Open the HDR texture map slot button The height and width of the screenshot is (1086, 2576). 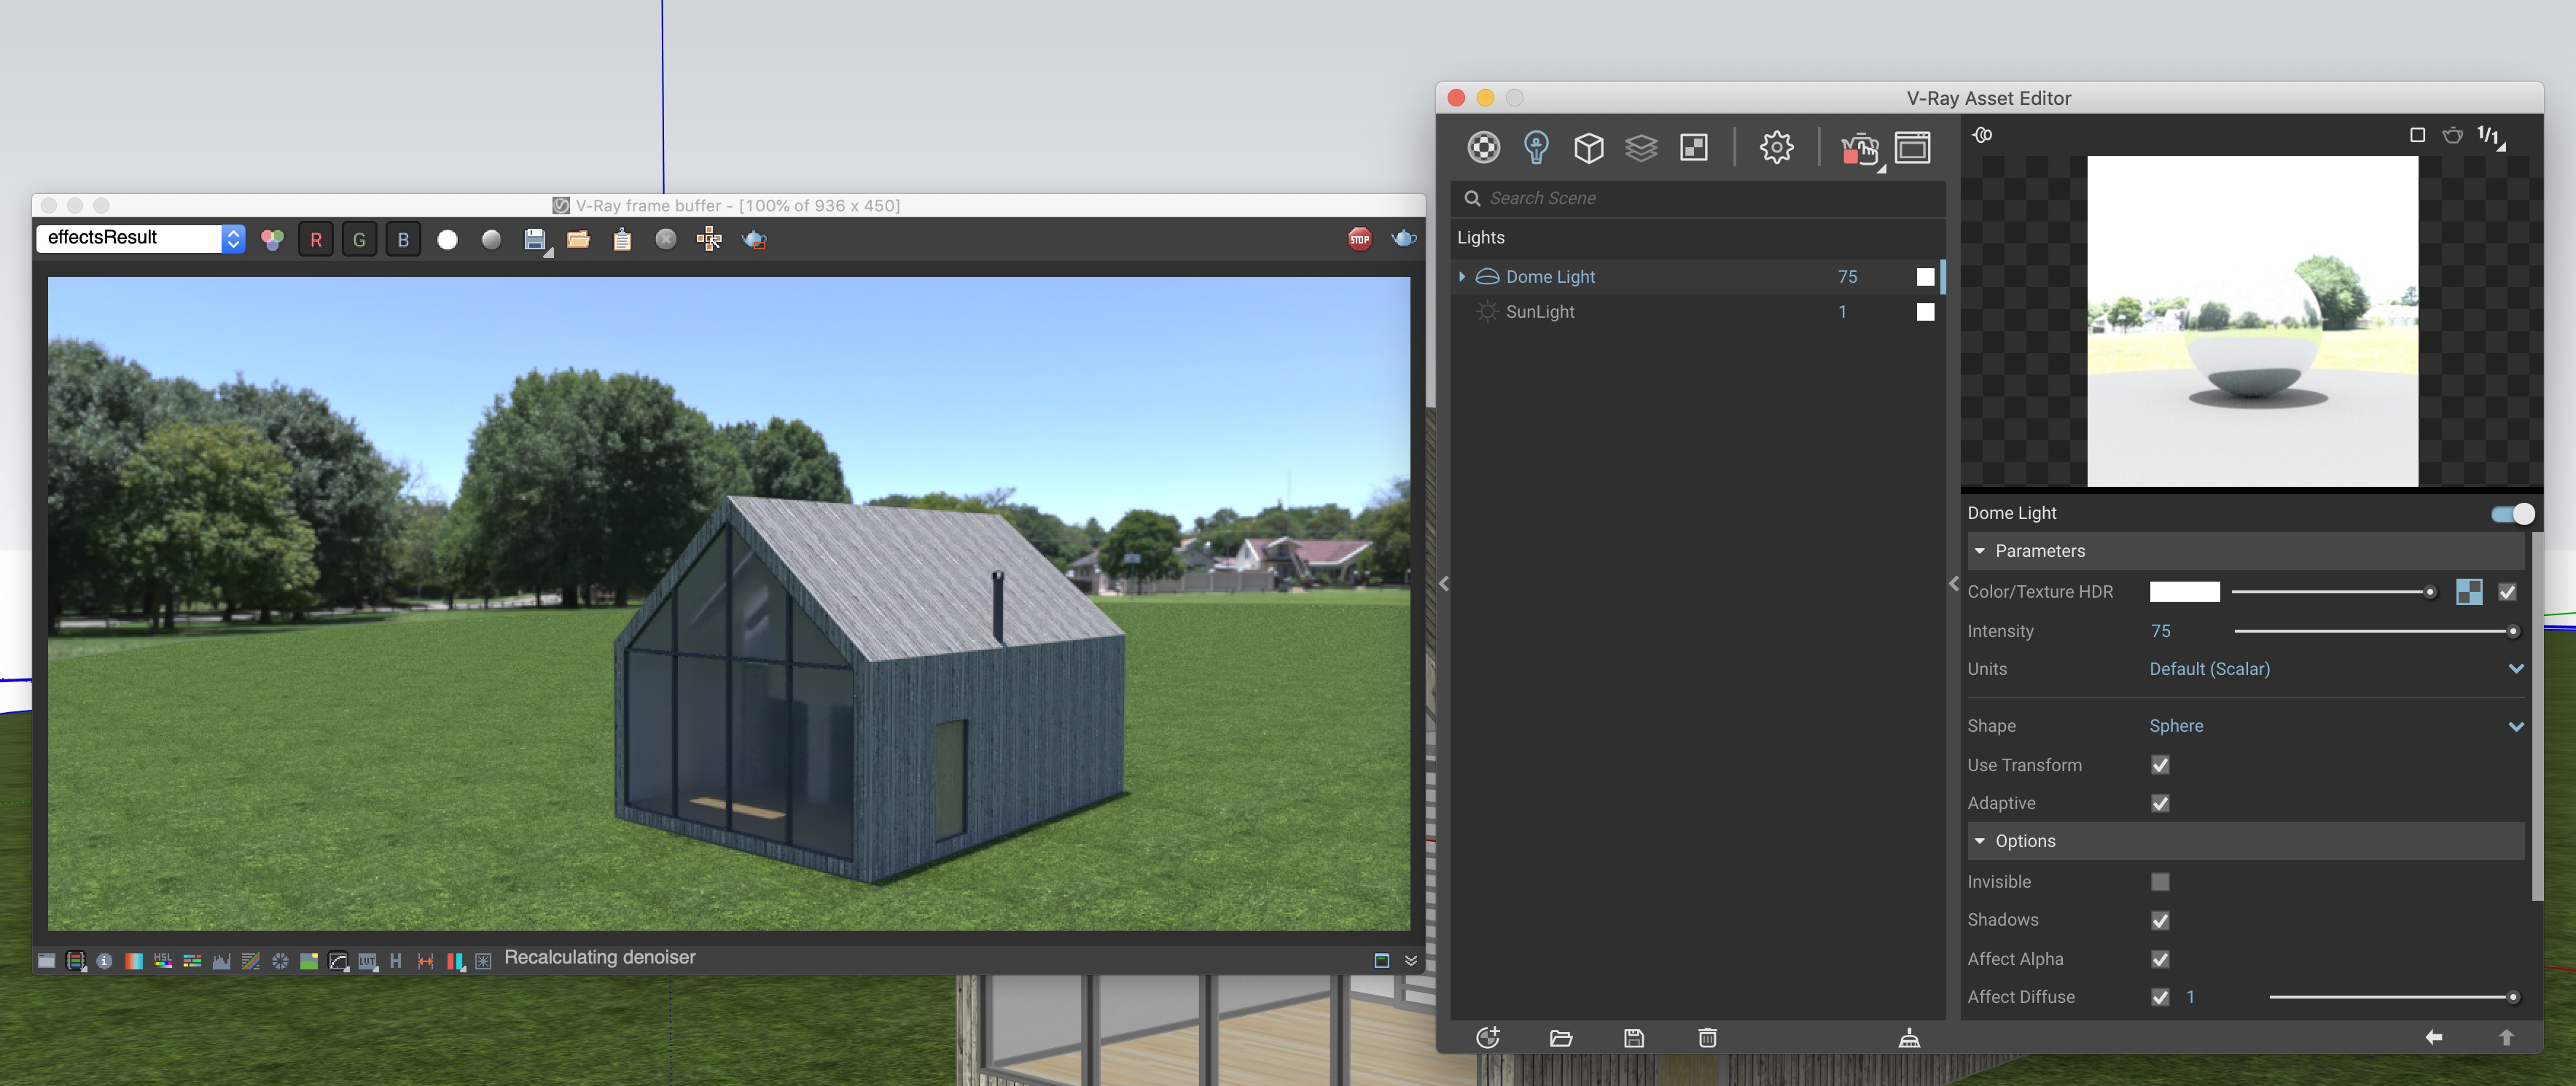2468,592
